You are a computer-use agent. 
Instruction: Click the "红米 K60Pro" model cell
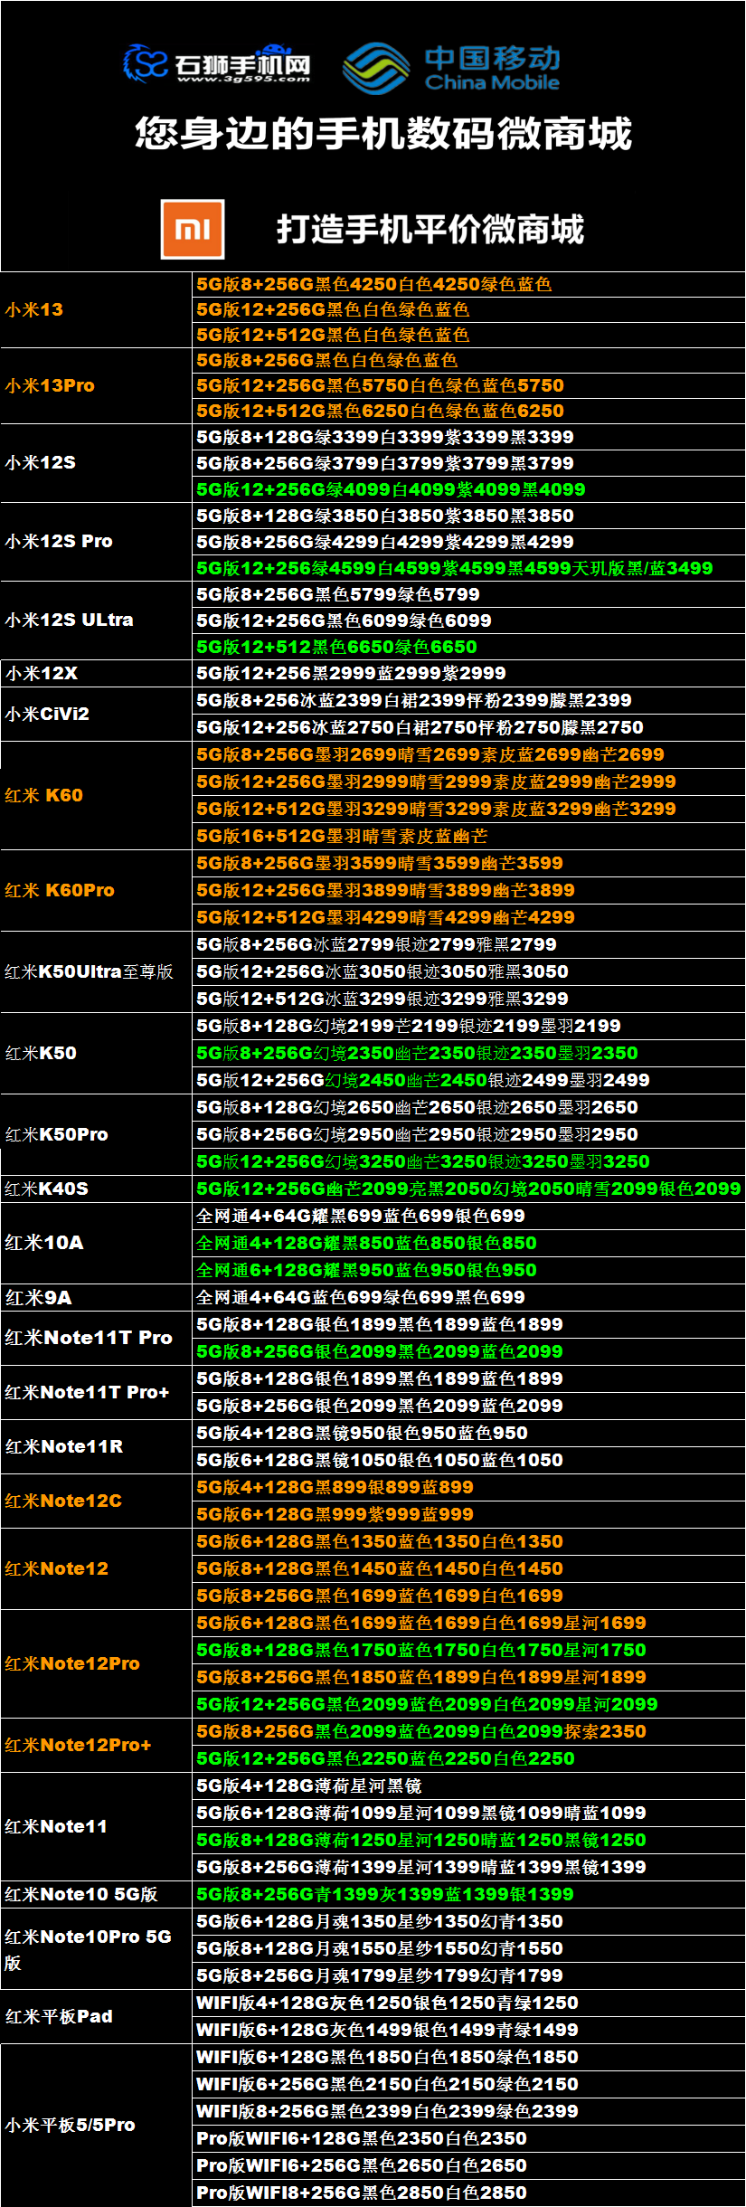96,890
